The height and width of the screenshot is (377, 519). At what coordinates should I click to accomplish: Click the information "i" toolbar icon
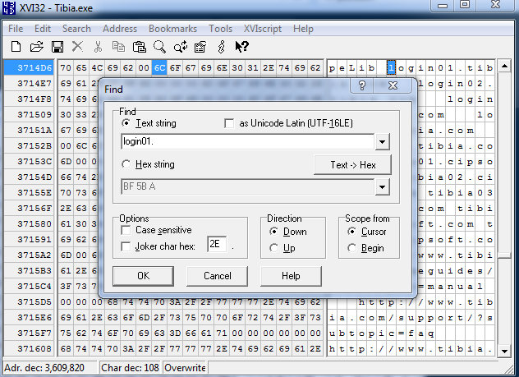tap(222, 47)
